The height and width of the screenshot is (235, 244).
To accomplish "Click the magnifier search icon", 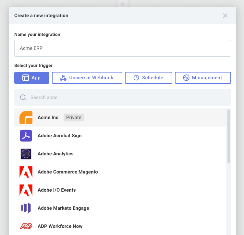I will click(x=23, y=97).
